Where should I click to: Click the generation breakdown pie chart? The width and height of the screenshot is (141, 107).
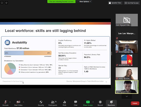click(x=10, y=69)
